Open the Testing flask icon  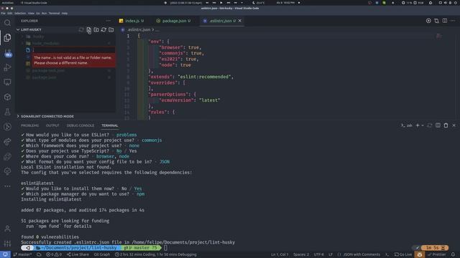pos(7,112)
